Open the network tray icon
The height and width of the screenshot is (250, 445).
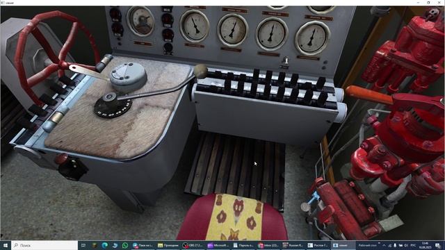click(389, 245)
